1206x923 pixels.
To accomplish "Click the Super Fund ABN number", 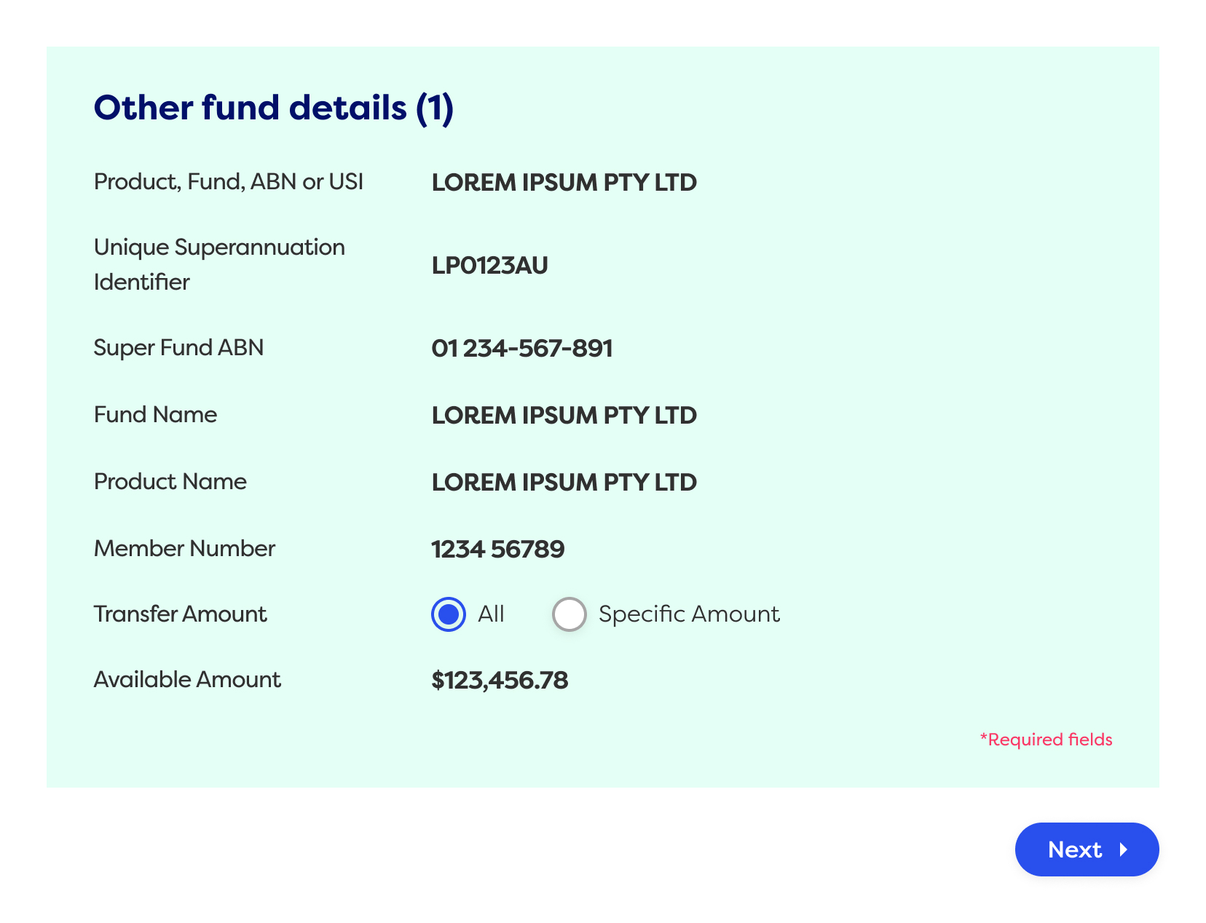I will [x=522, y=348].
